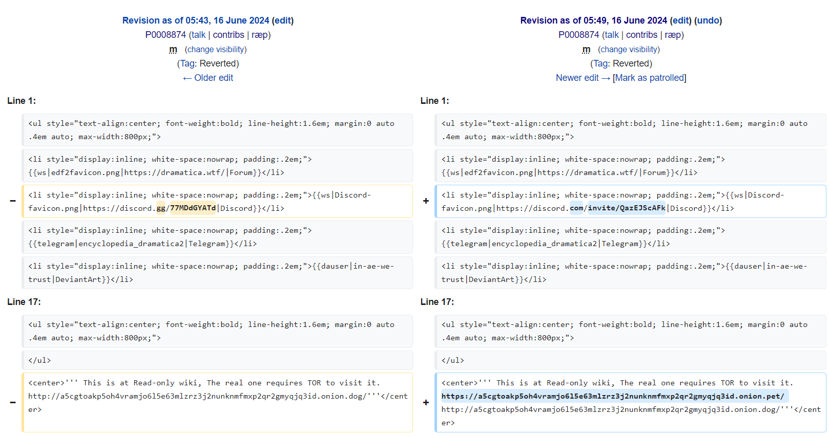
Task: Open the Revision as of 05:43 link
Action: click(x=196, y=20)
